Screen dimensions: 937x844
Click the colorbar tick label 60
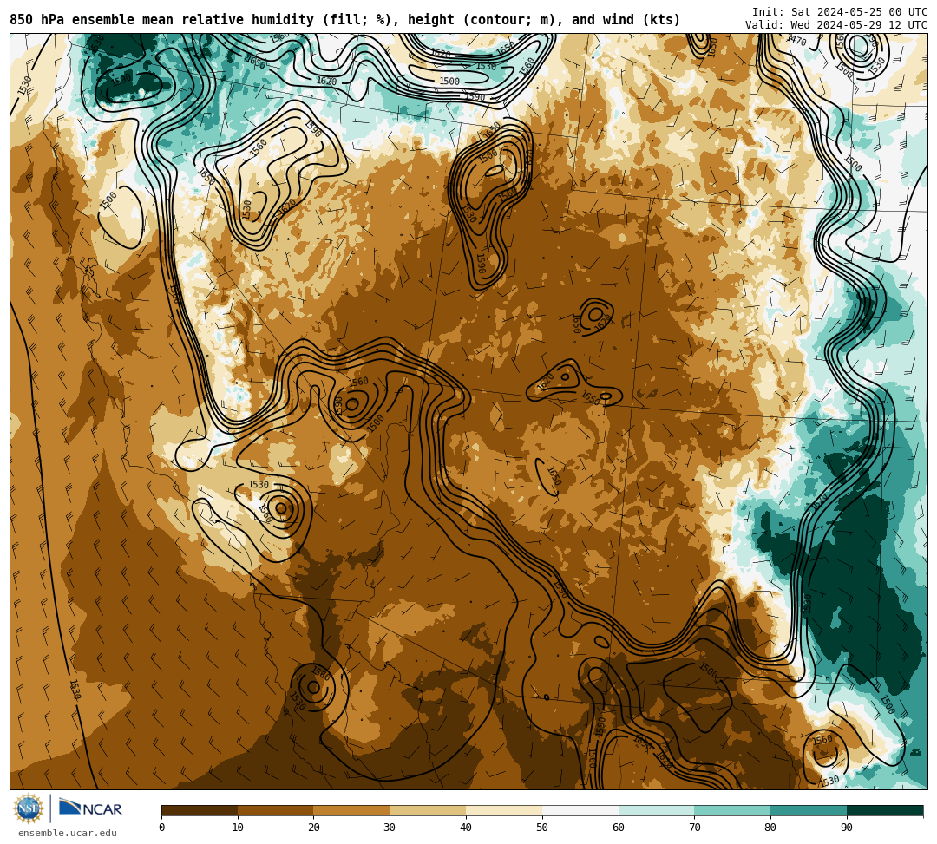[619, 828]
